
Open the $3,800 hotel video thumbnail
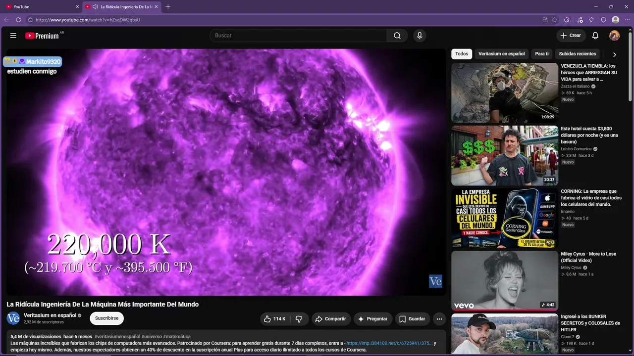pyautogui.click(x=505, y=156)
